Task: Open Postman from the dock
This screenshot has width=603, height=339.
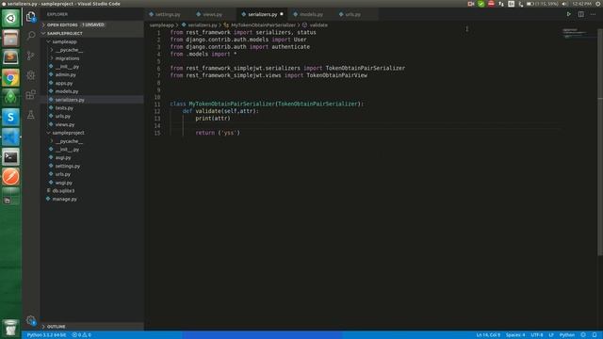Action: 10,177
